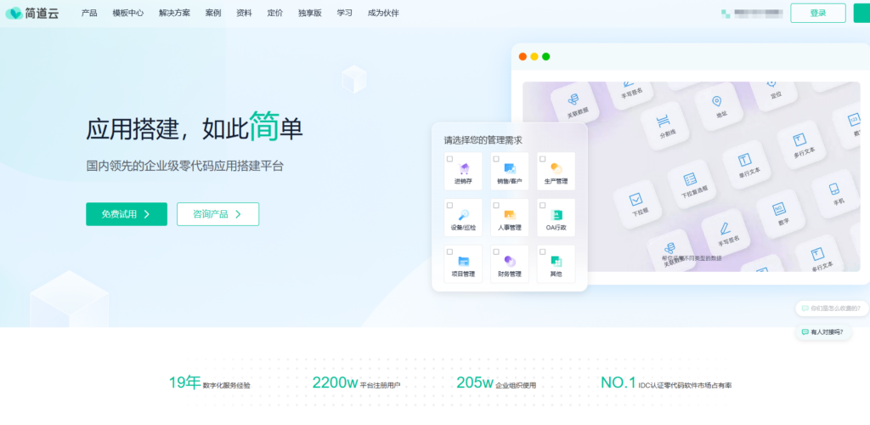
Task: Select the 下拉框 field tile
Action: pyautogui.click(x=636, y=201)
